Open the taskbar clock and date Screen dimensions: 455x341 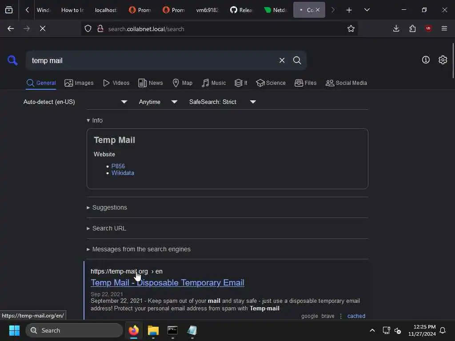tap(422, 330)
